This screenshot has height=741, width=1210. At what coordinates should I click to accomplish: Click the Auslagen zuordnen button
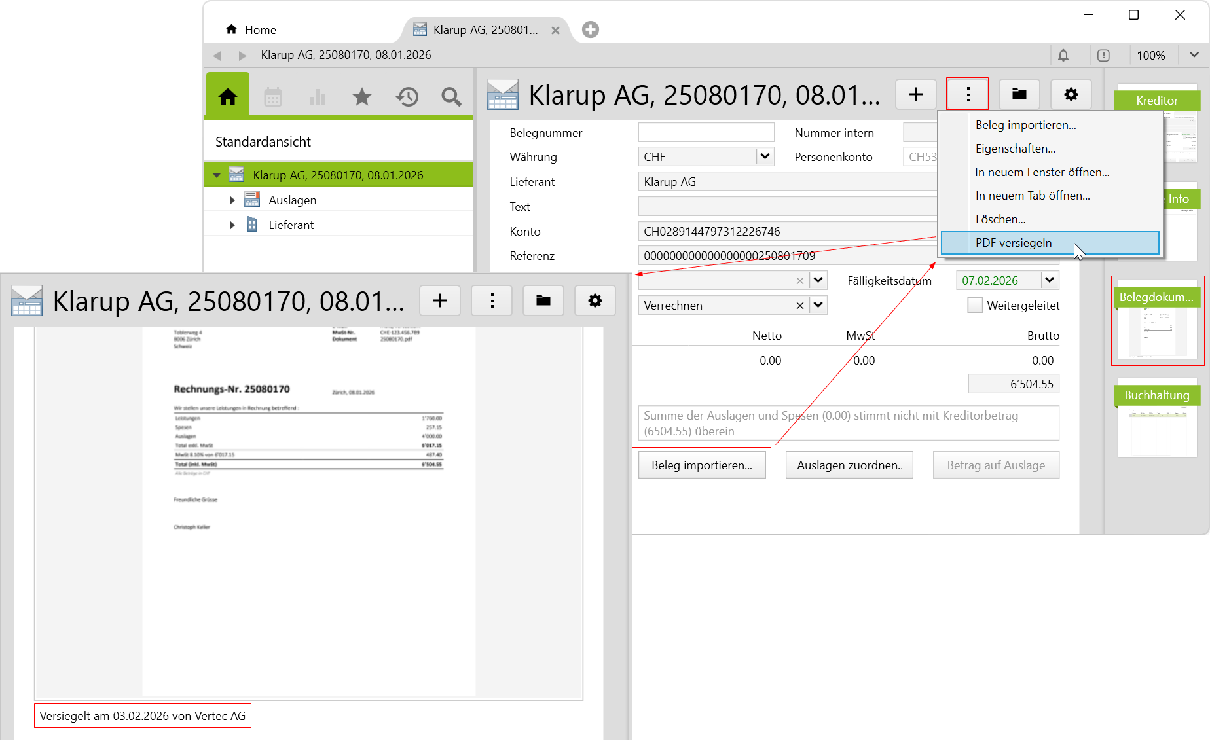[x=849, y=465]
